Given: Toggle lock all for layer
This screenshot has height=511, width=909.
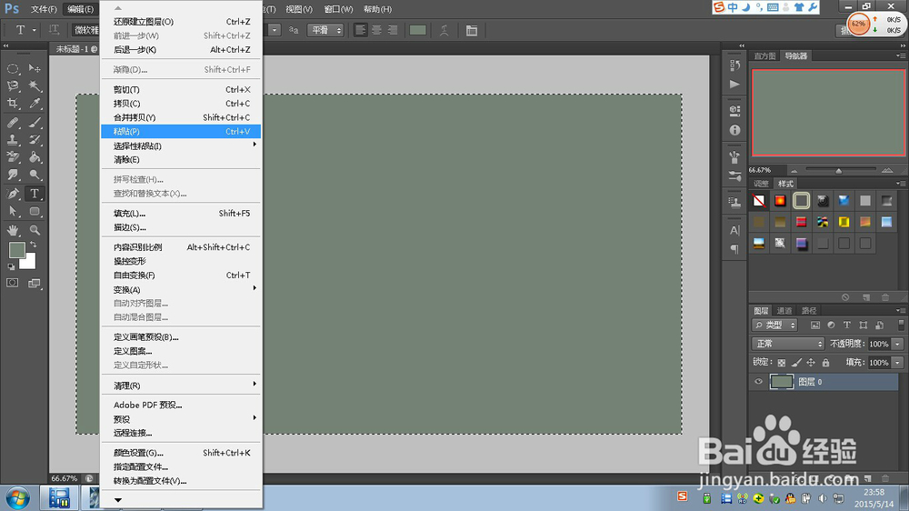Looking at the screenshot, I should pyautogui.click(x=825, y=363).
